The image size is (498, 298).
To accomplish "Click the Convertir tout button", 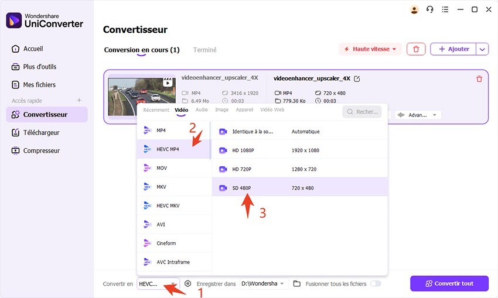I will [449, 283].
